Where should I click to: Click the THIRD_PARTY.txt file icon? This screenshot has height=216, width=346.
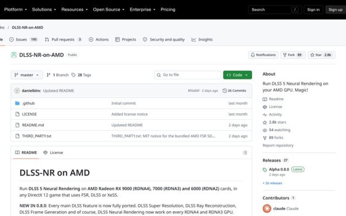(17, 136)
